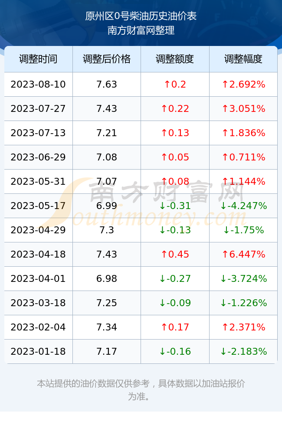The image size is (282, 425).
Task: Click the 调整时间 column header
Action: coord(38,59)
